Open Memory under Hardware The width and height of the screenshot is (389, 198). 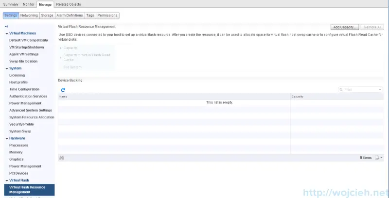pos(16,152)
